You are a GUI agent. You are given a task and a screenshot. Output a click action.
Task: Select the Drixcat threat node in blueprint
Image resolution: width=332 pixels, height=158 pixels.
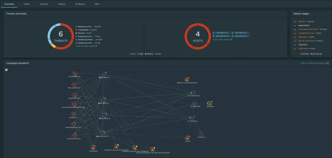click(x=188, y=138)
